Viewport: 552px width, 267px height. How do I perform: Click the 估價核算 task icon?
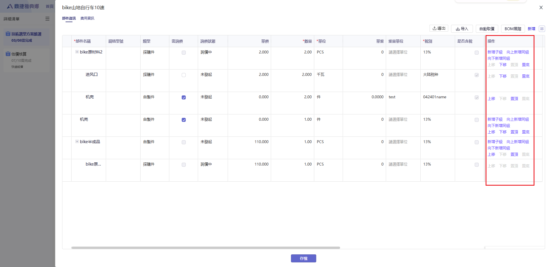(x=8, y=54)
